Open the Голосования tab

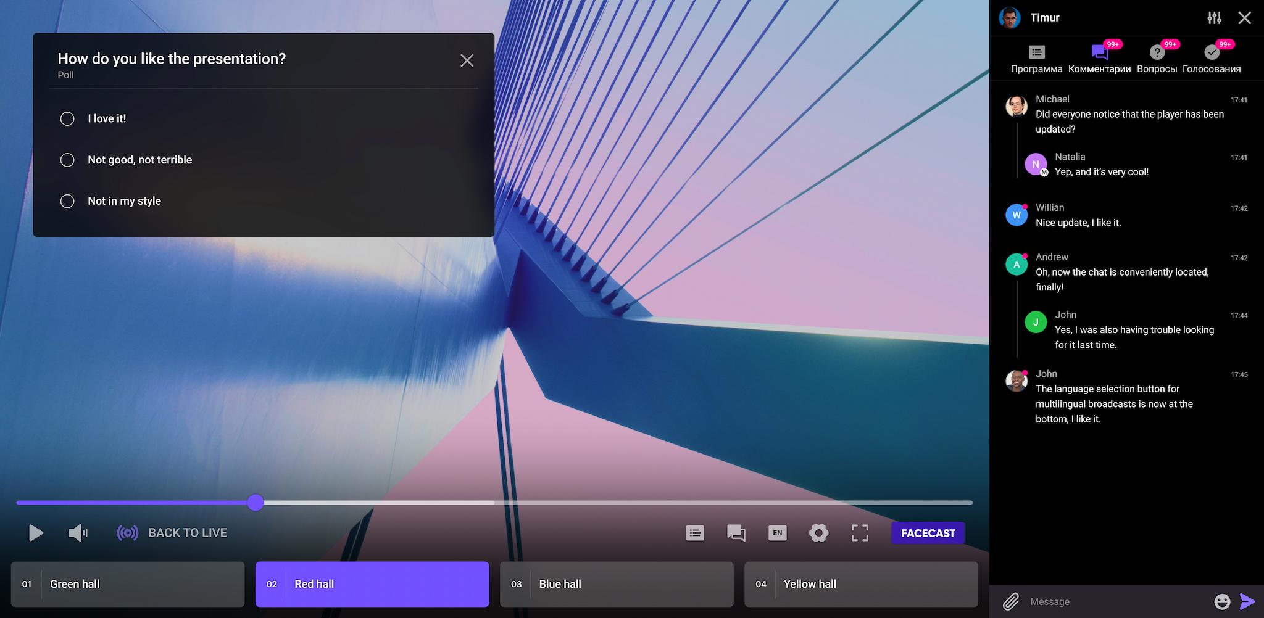(1211, 59)
